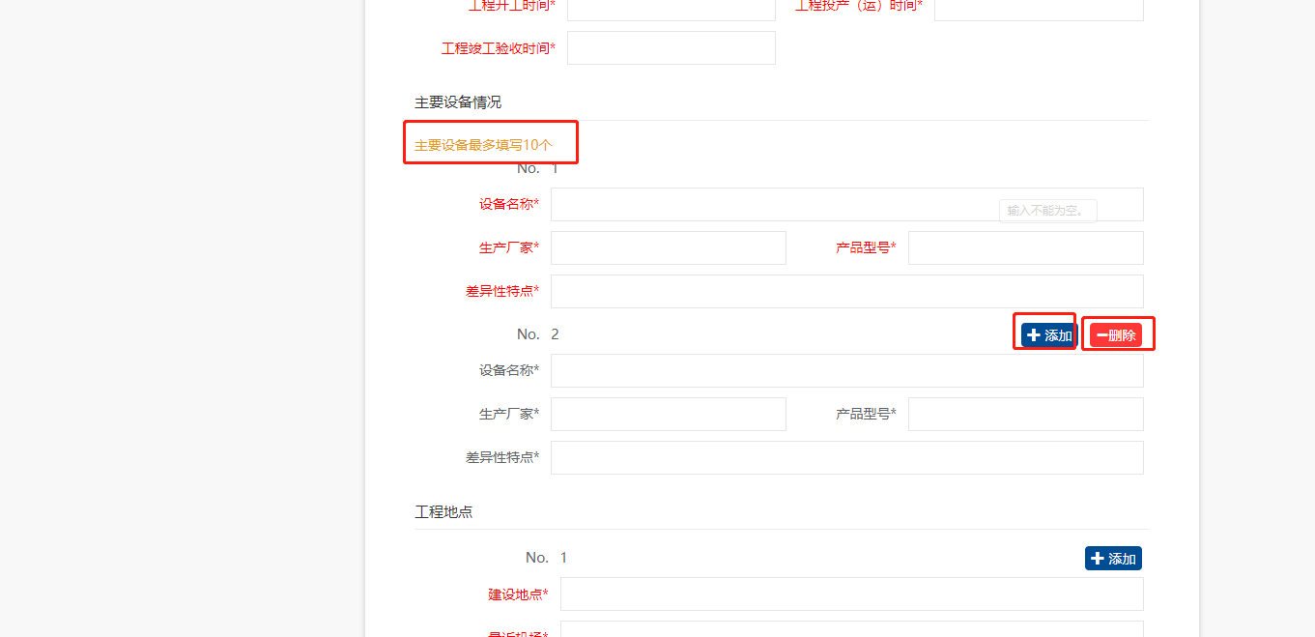
Task: Click the 工程竣工验收时间 date field
Action: point(671,47)
